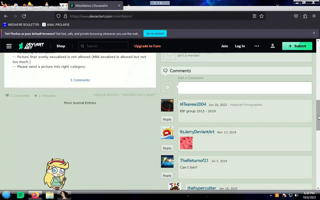Bookmark this page with the star icon
Image resolution: width=320 pixels, height=200 pixels.
tap(261, 16)
